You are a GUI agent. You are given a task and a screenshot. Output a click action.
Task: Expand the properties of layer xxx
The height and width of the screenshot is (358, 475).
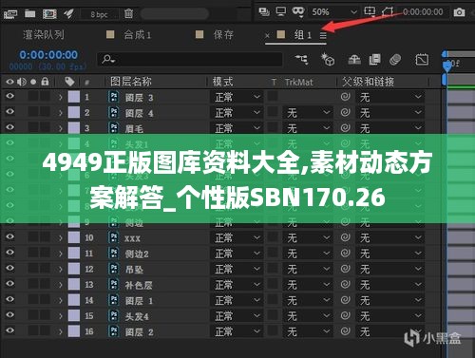click(x=61, y=237)
